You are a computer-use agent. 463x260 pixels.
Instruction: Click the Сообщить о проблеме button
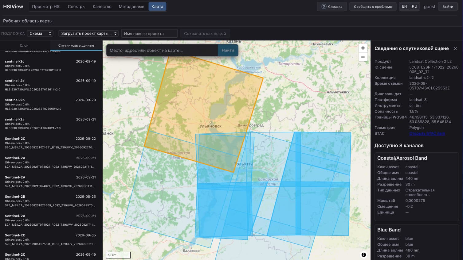[373, 6]
